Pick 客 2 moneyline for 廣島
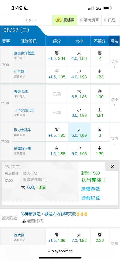120x261 pixels. click(100, 56)
